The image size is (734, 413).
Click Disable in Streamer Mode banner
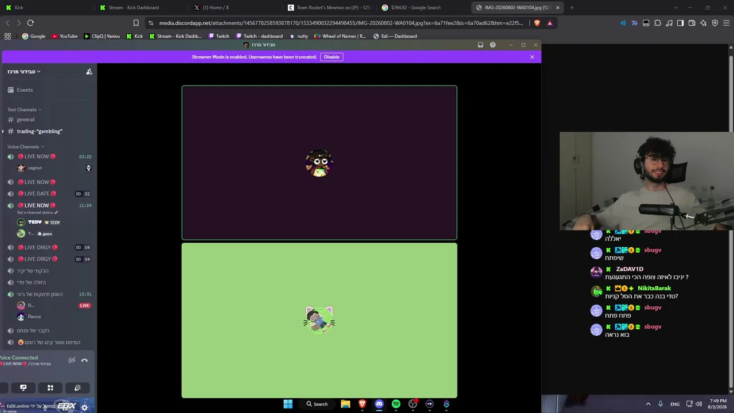point(331,57)
